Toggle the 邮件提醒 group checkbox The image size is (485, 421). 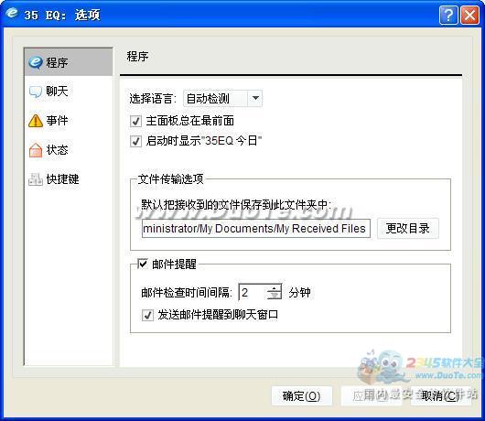click(x=143, y=264)
